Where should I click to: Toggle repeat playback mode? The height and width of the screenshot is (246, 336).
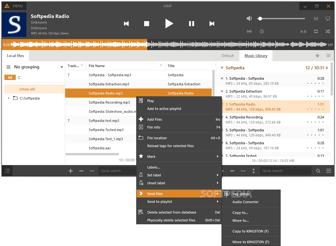[x=316, y=31]
